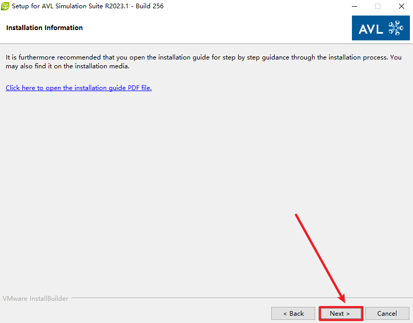Open the installation guide PDF link
The width and height of the screenshot is (413, 323).
click(79, 88)
